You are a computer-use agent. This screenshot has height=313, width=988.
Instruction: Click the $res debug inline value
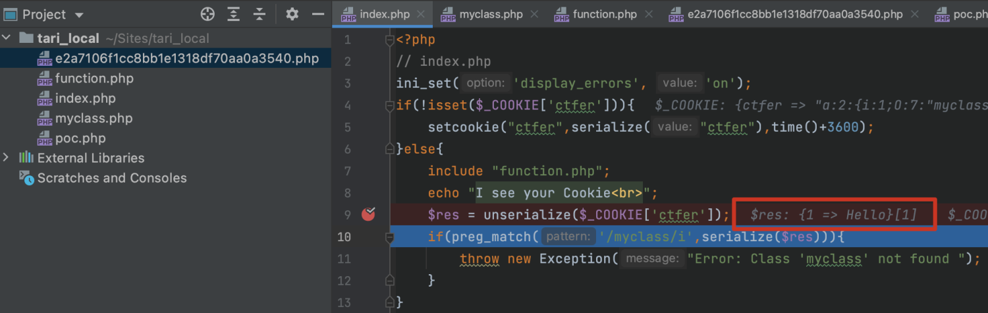[834, 214]
